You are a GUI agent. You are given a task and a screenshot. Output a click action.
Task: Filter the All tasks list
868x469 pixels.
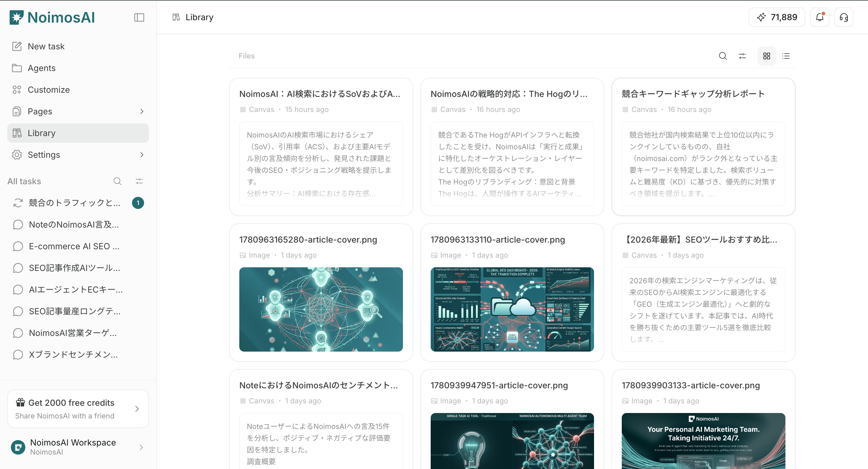click(139, 181)
